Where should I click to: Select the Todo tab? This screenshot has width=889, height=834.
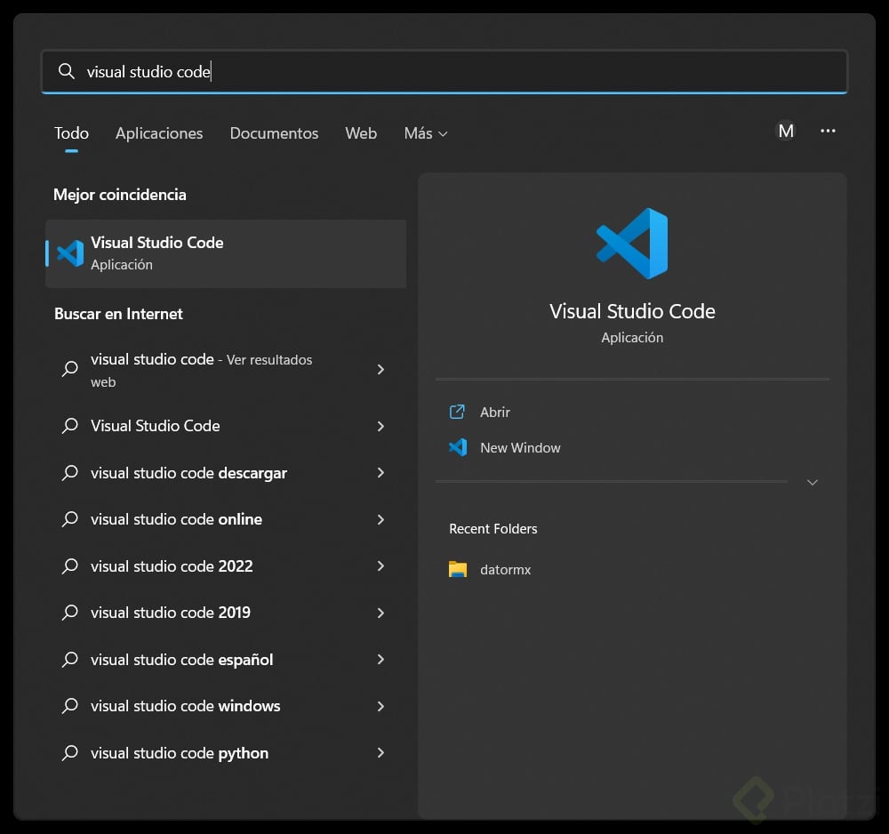point(71,133)
